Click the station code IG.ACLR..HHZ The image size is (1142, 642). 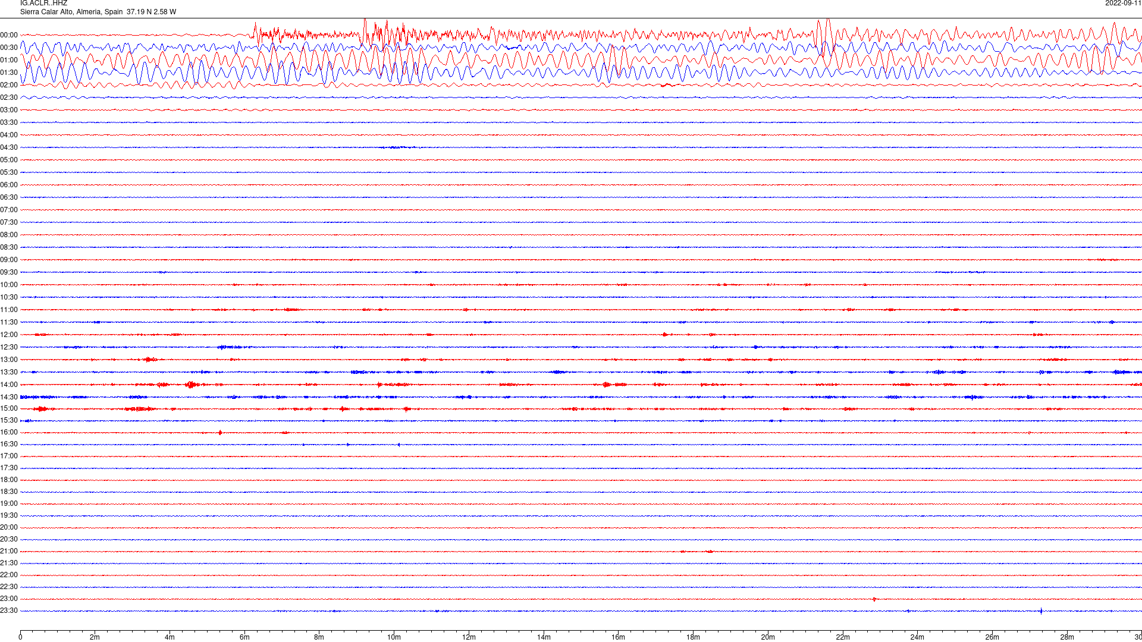click(43, 3)
